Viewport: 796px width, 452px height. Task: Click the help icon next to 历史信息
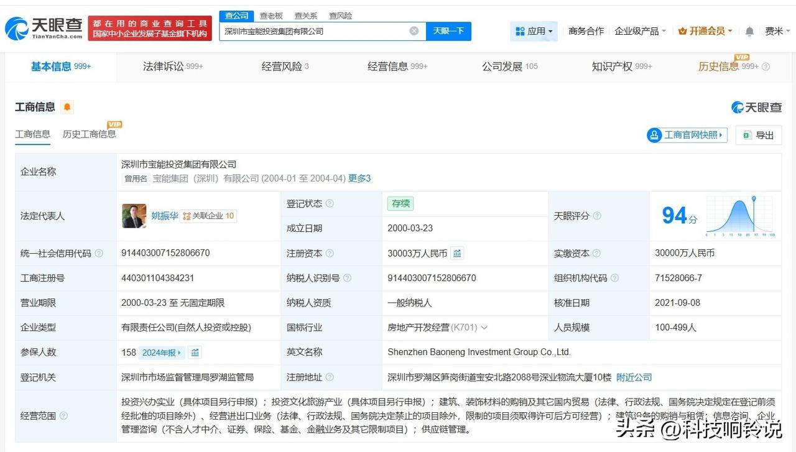pos(766,67)
